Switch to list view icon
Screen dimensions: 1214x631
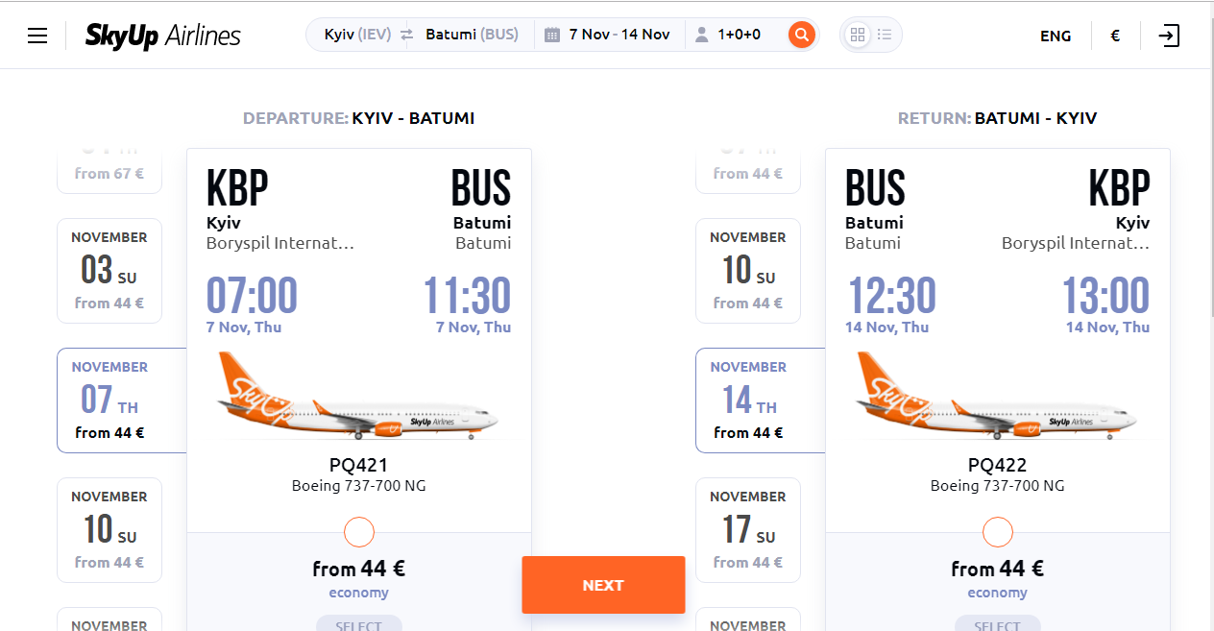point(885,36)
